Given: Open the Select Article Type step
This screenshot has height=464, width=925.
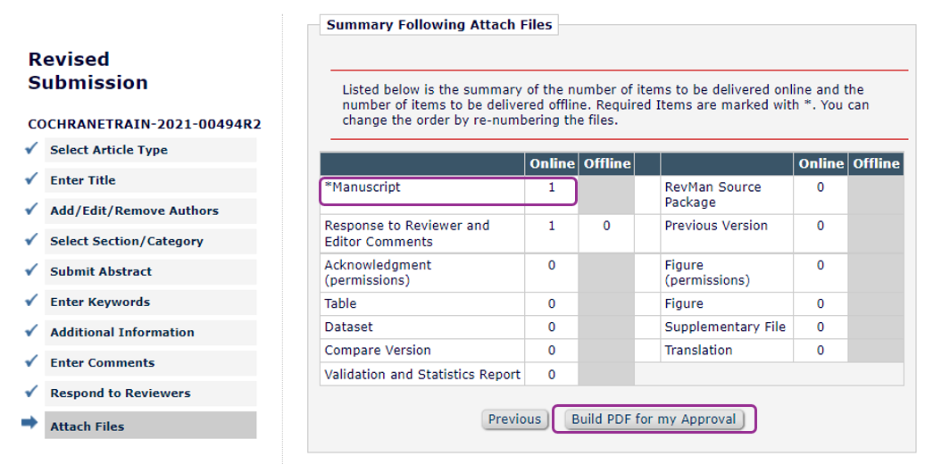Looking at the screenshot, I should 109,150.
